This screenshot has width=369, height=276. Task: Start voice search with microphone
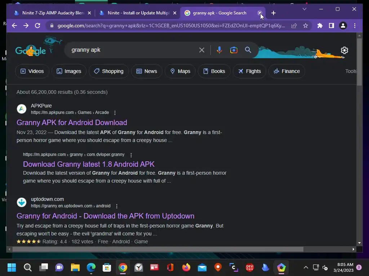pyautogui.click(x=219, y=50)
